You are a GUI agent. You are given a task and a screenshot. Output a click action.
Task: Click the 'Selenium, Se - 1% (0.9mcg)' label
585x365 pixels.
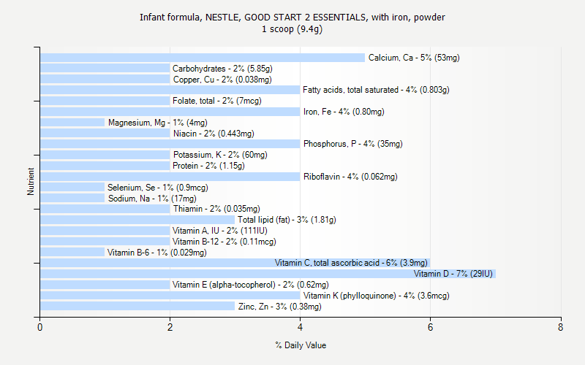[158, 188]
